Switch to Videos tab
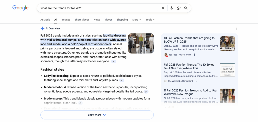The image size is (258, 122). tap(108, 20)
